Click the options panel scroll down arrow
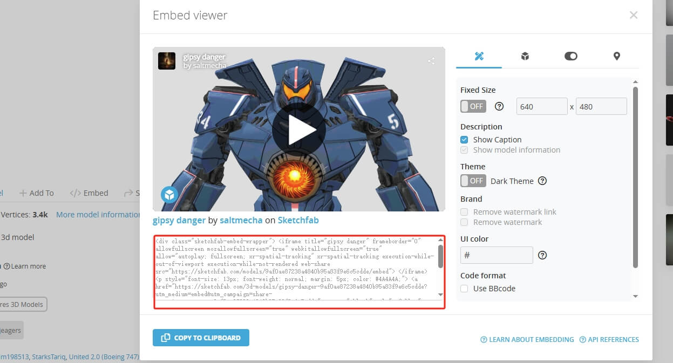 (635, 296)
